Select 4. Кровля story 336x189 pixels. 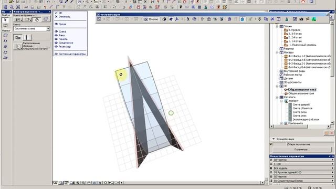click(x=294, y=30)
